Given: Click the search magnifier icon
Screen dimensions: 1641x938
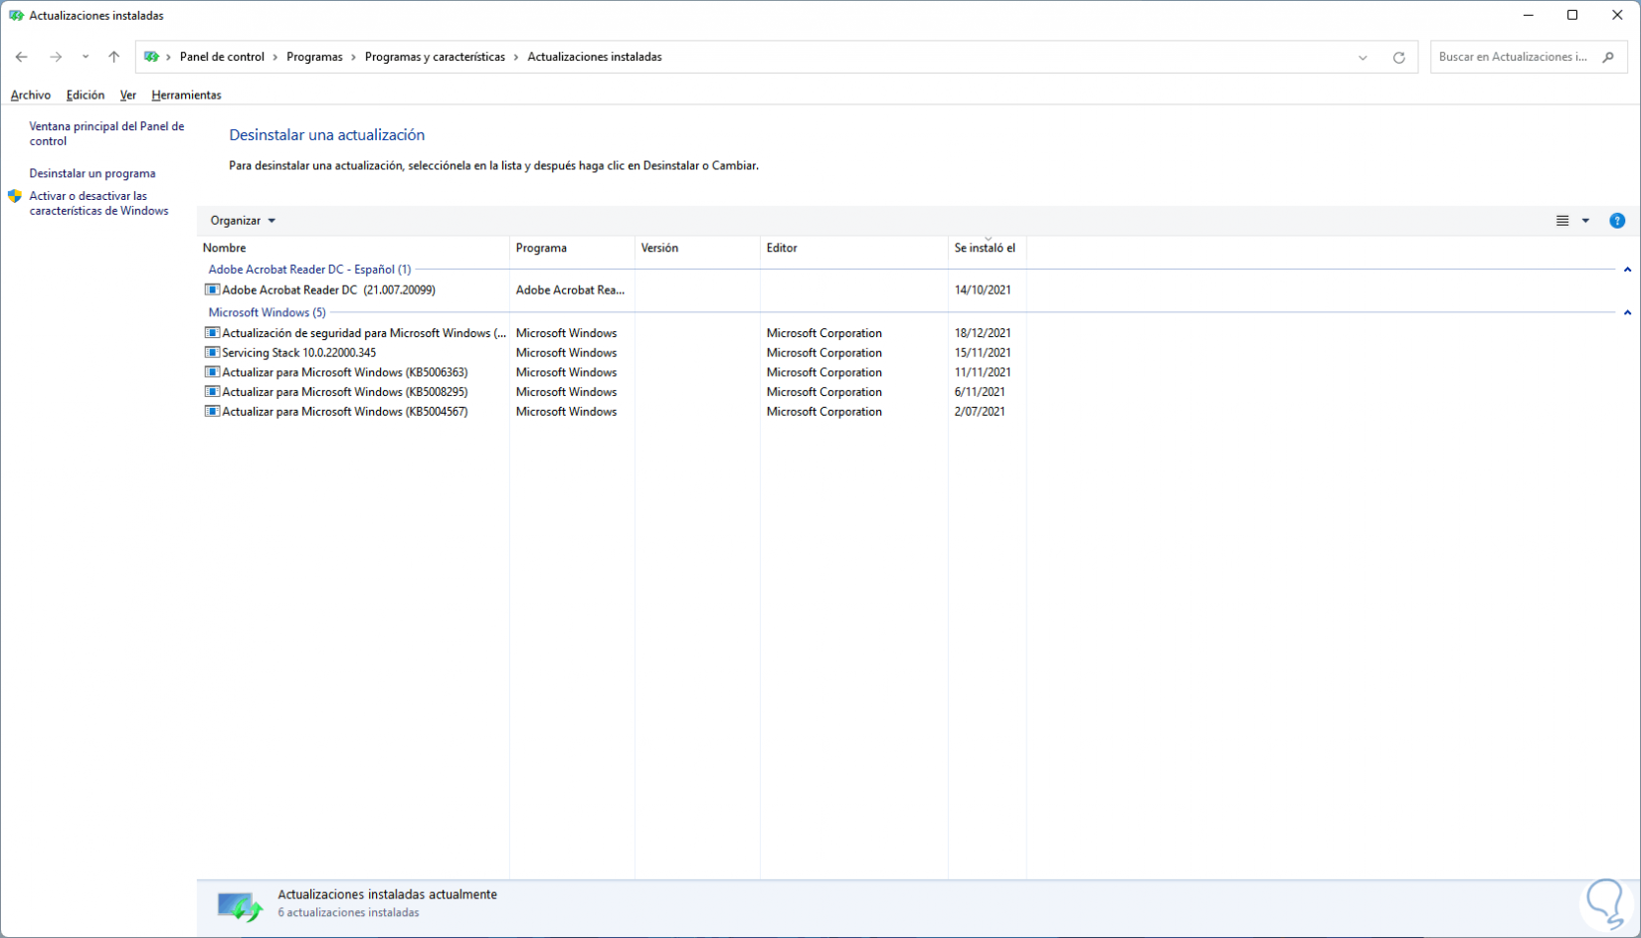Looking at the screenshot, I should pos(1608,57).
